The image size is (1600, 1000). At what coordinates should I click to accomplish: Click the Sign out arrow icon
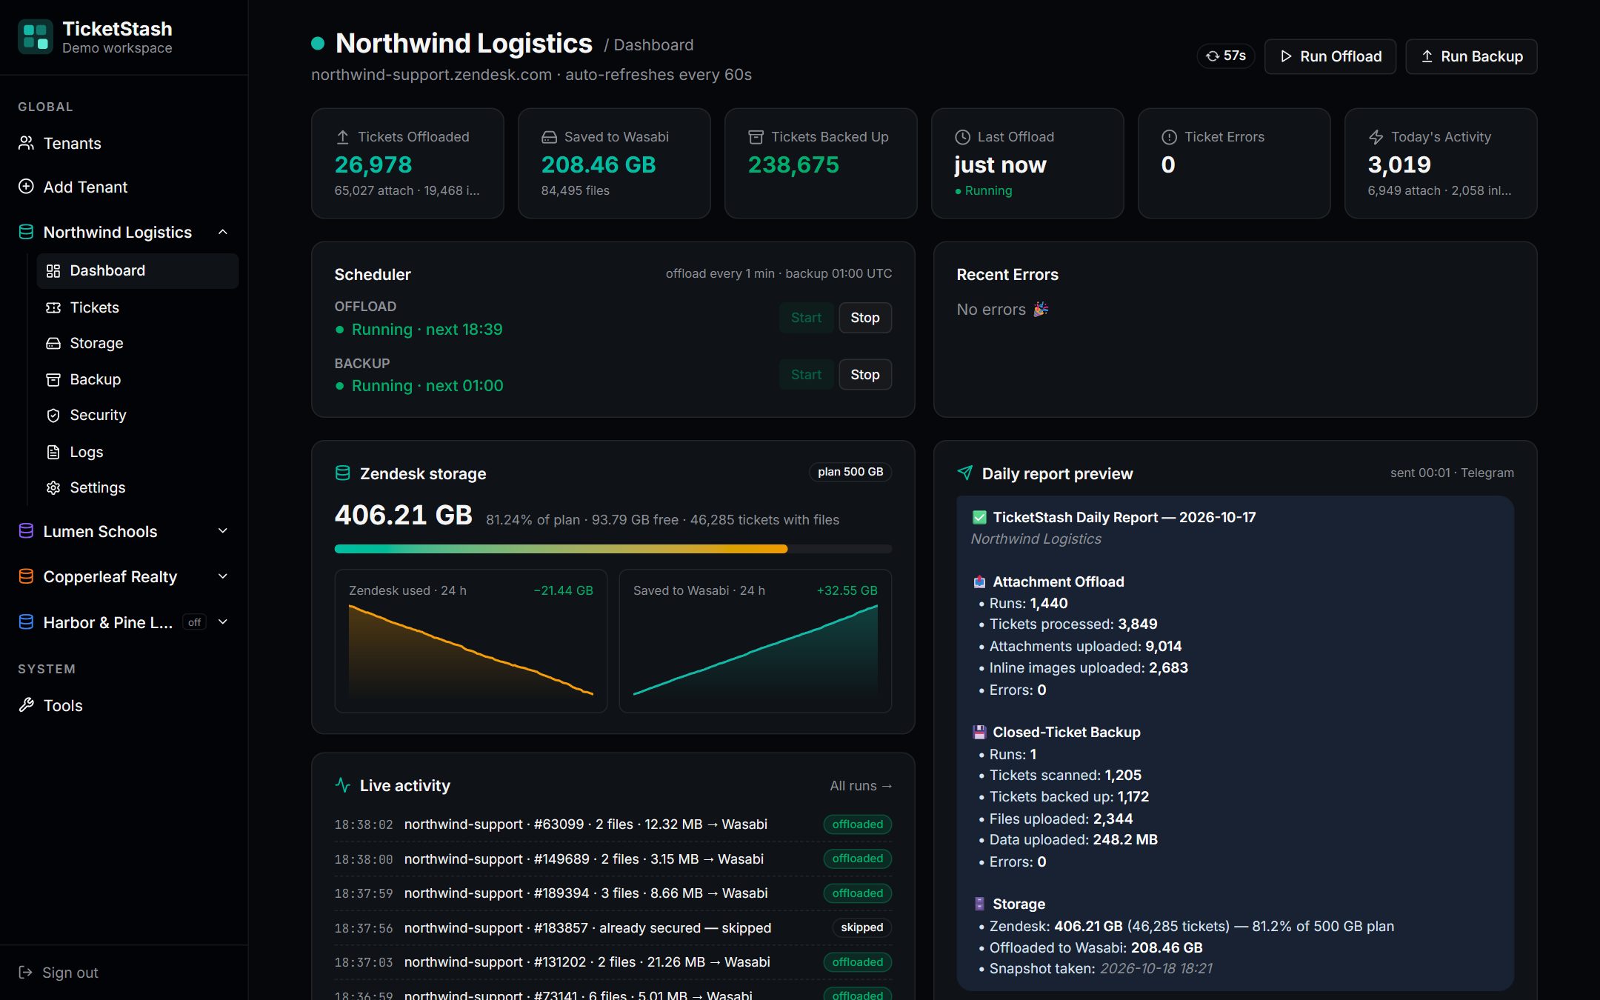(x=25, y=973)
